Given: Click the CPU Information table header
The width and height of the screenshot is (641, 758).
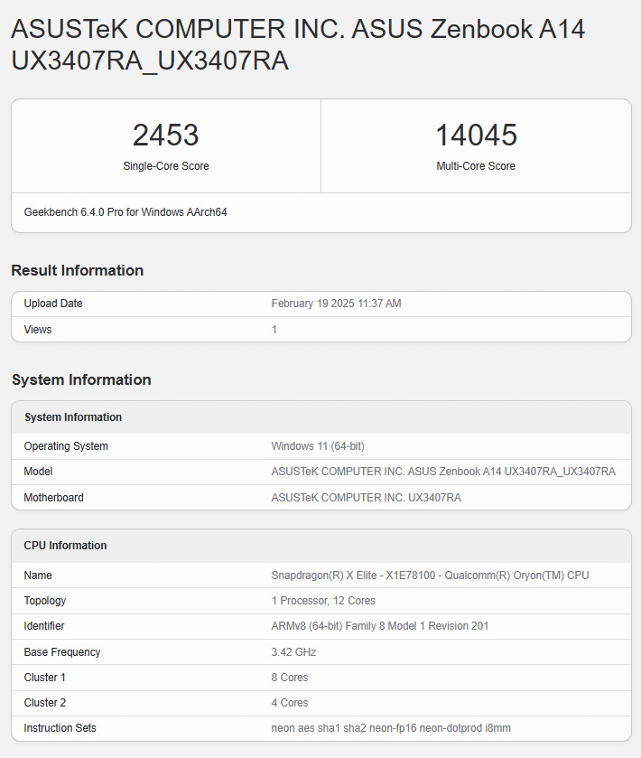Looking at the screenshot, I should point(65,546).
